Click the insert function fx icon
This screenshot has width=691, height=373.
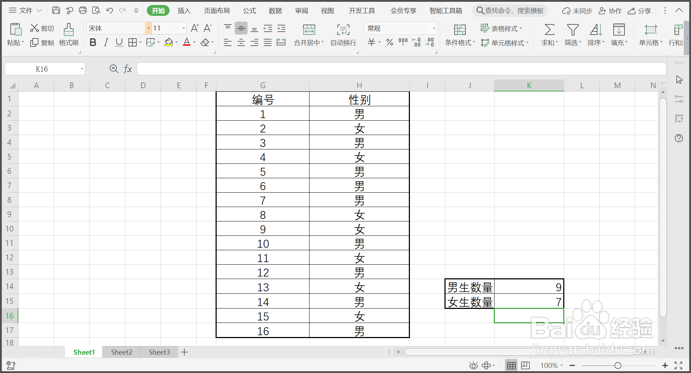tap(128, 69)
